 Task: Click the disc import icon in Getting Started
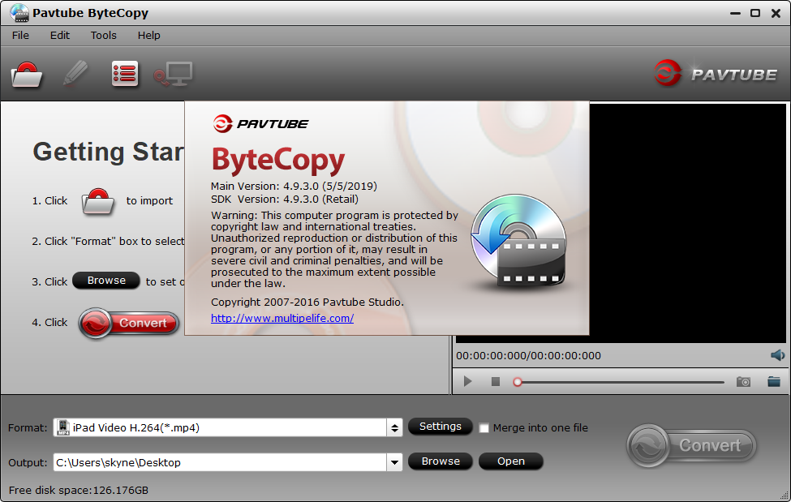click(x=98, y=201)
